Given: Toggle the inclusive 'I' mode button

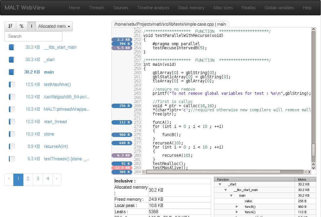Looking at the screenshot, I should (32, 26).
